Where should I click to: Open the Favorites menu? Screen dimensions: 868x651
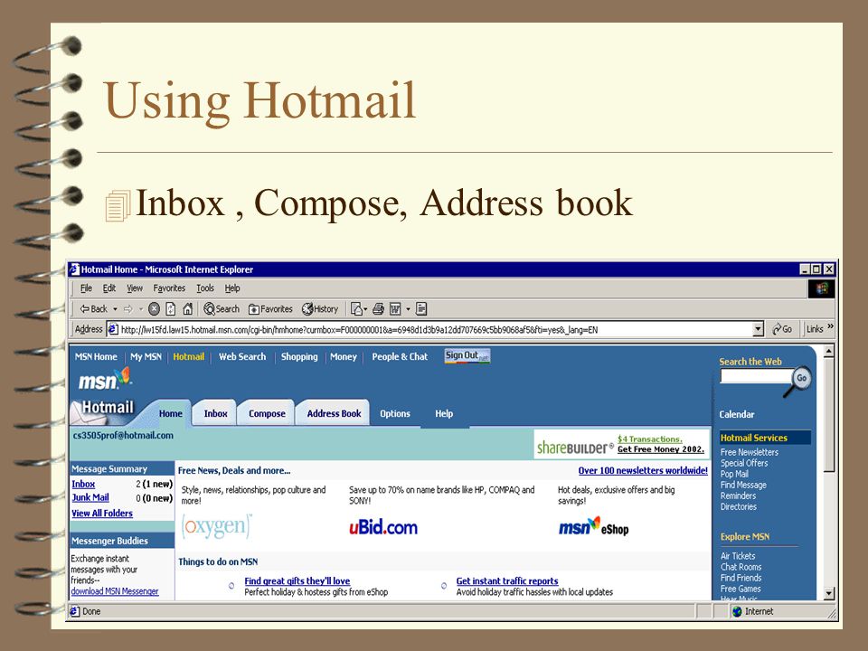169,288
